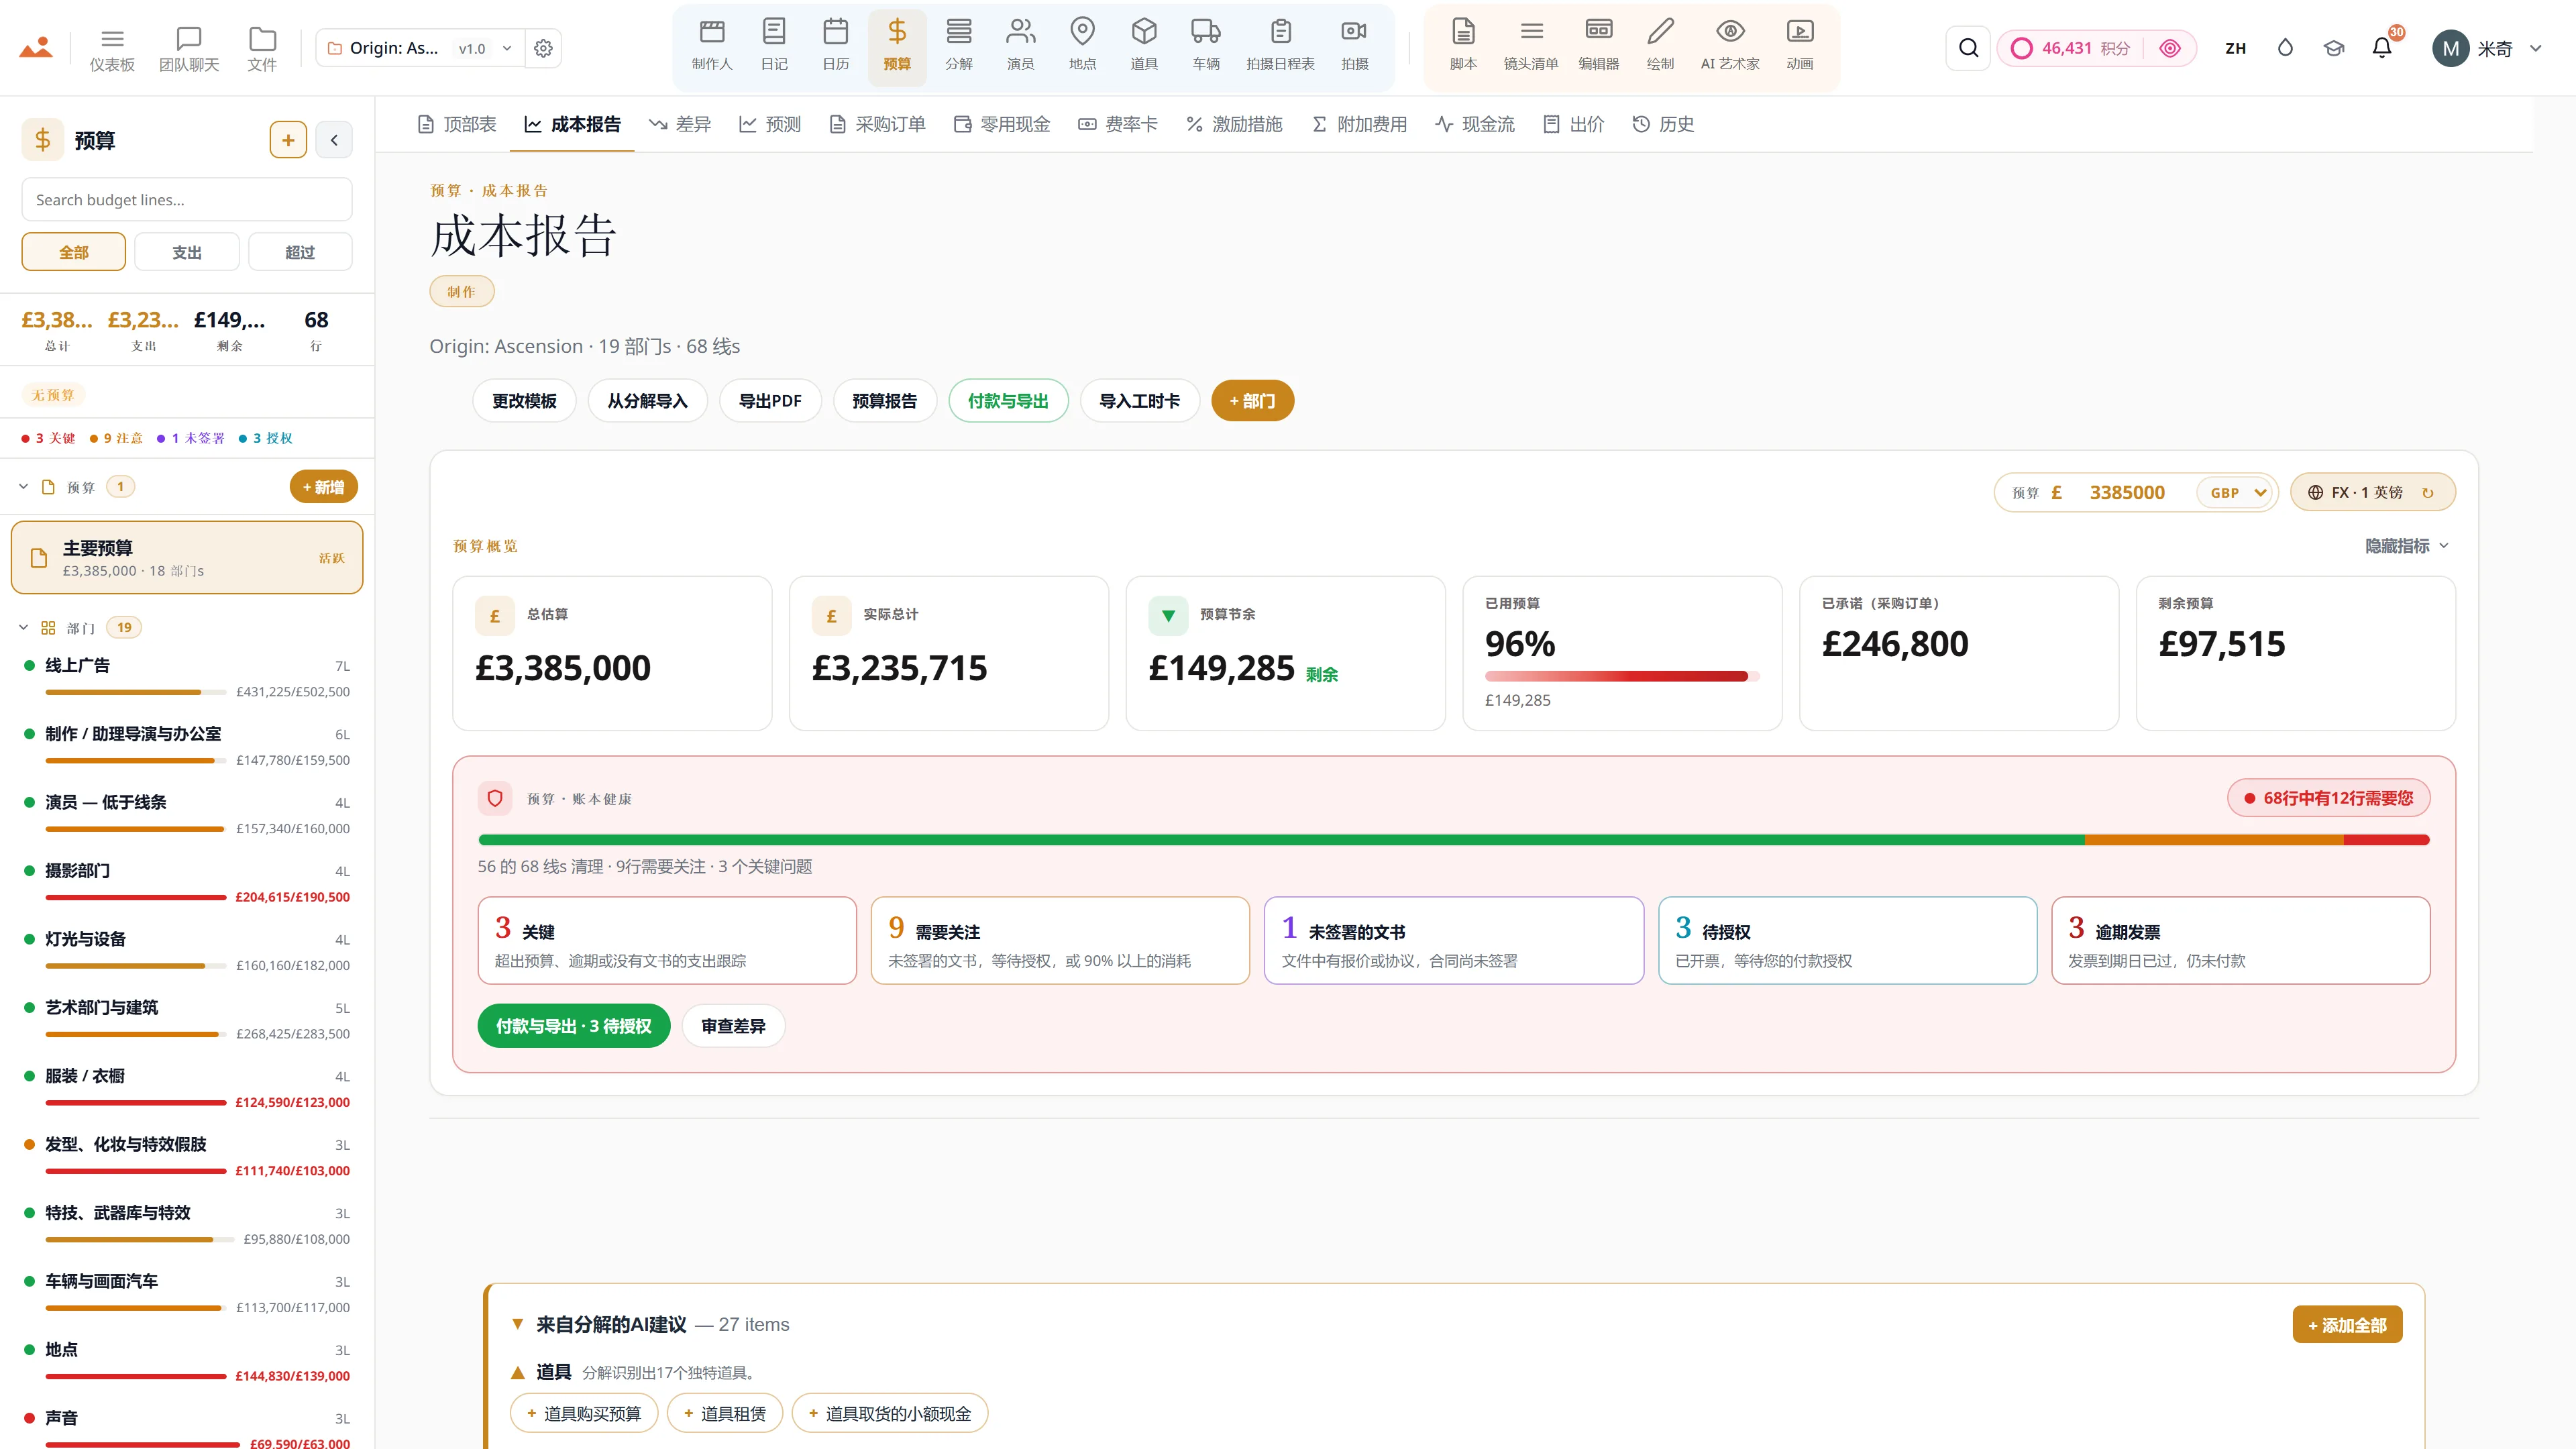Screen dimensions: 2576x1449
Task: Switch language with the ZH toggle
Action: pos(2236,48)
